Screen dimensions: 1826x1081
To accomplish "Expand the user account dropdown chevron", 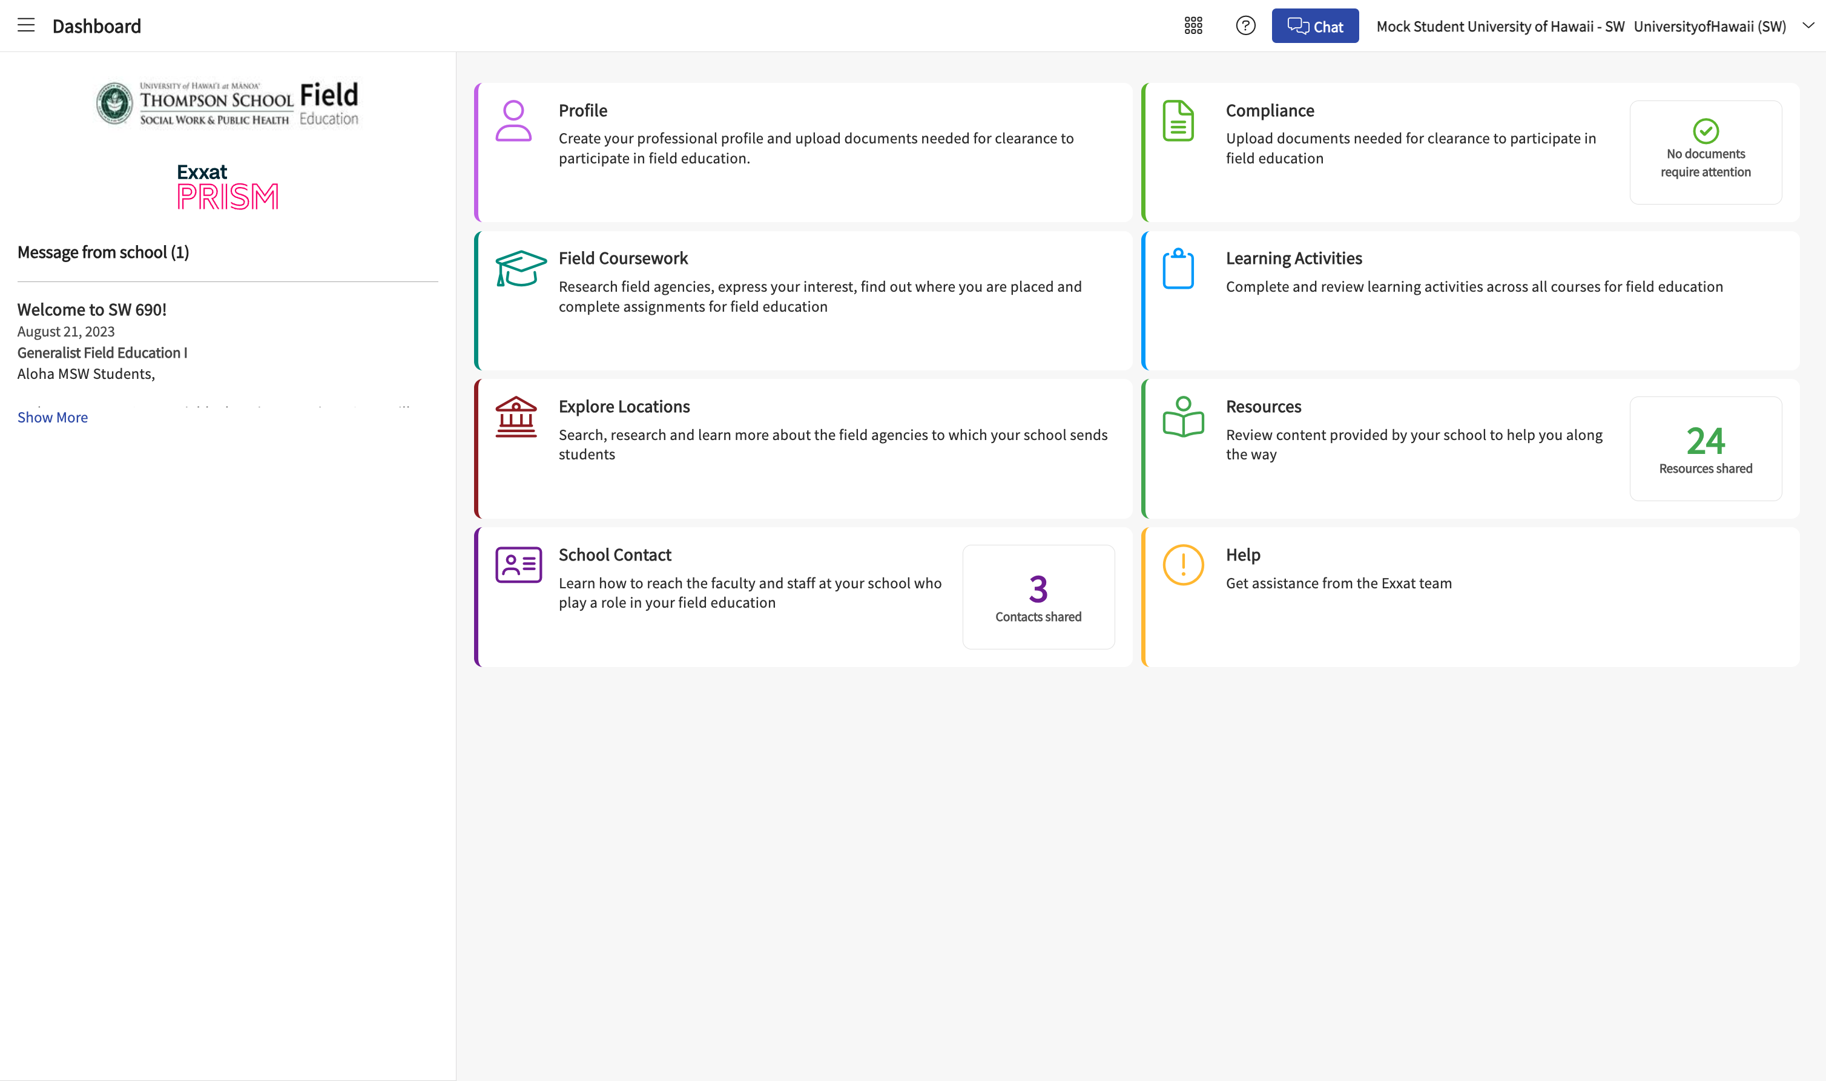I will 1808,25.
